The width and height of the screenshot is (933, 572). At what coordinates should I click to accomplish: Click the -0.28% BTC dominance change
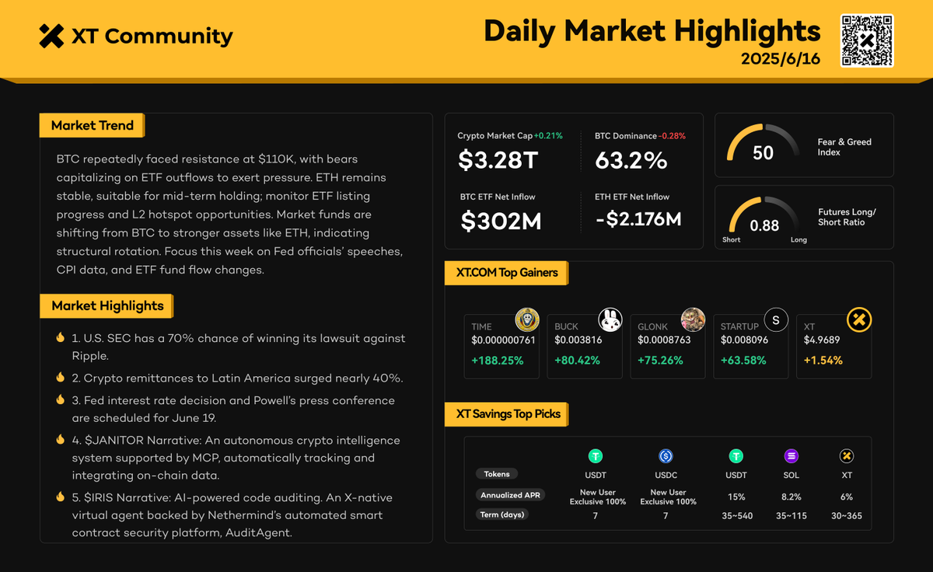672,136
